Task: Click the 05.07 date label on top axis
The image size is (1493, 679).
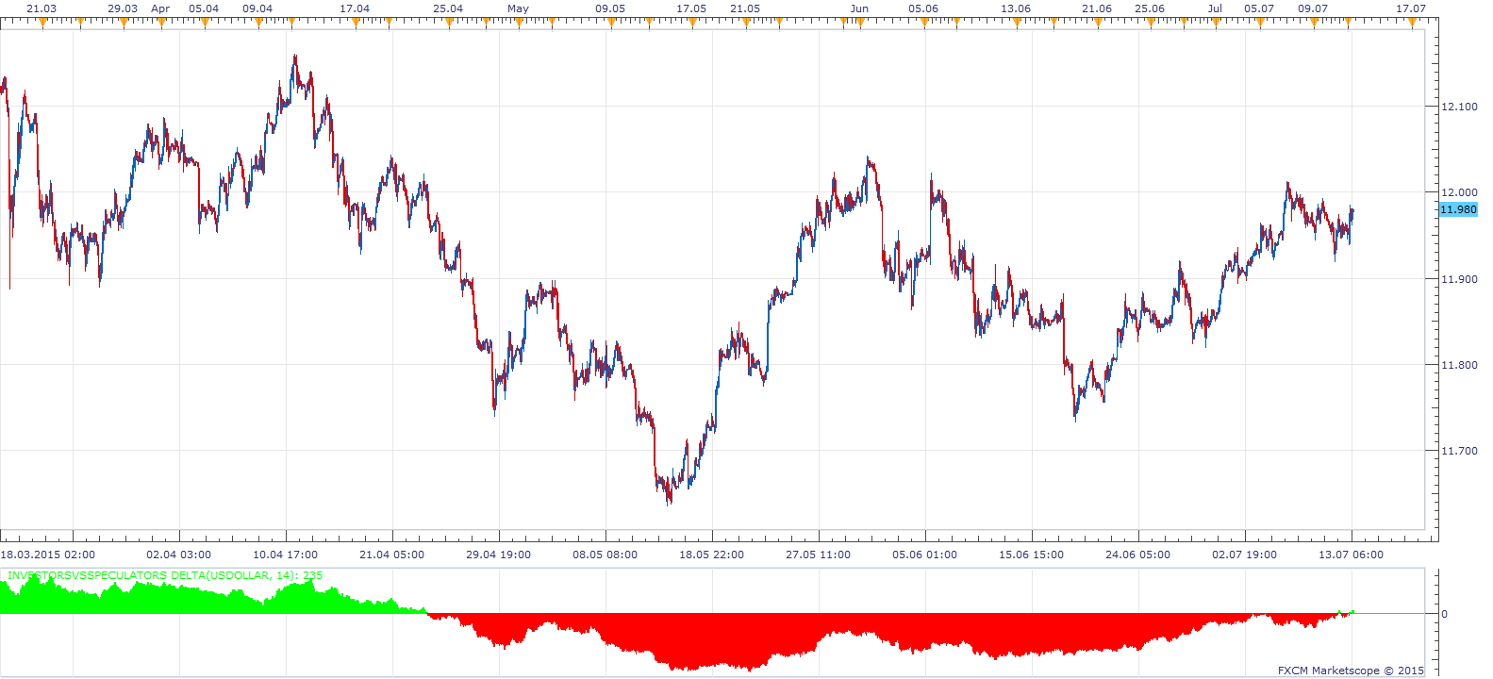Action: tap(1259, 8)
